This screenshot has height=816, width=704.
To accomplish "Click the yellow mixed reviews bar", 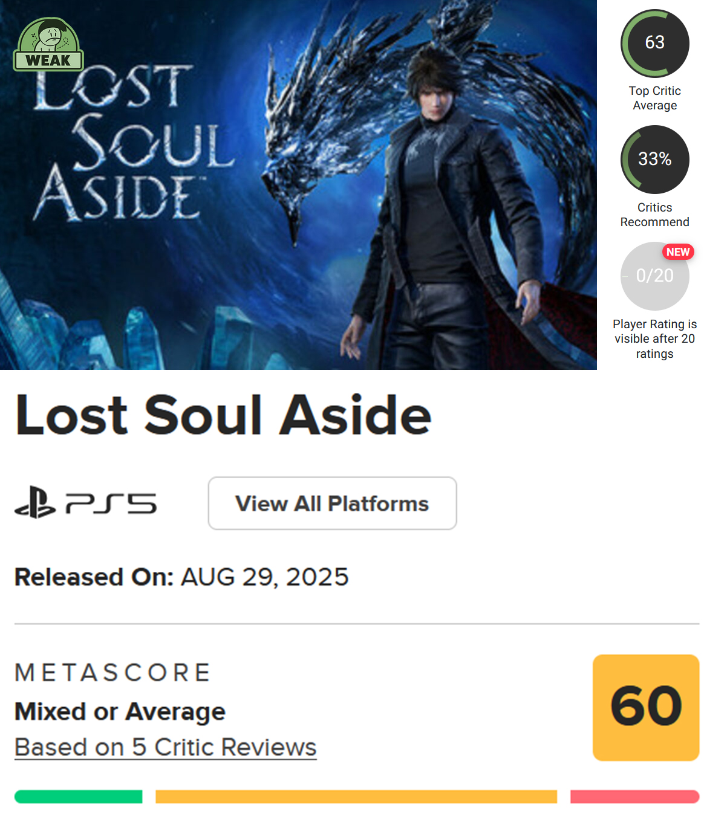I will (356, 797).
